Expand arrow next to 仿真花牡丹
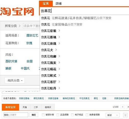Screen dimensions: 129x119 (59, 88)
